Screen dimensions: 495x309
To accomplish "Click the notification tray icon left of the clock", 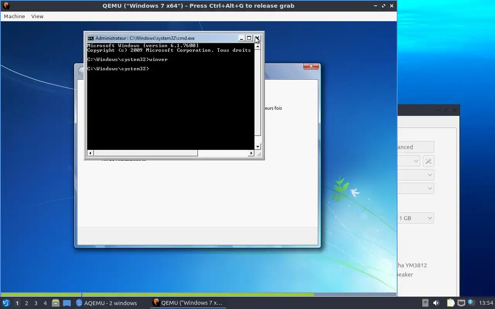I will (471, 303).
